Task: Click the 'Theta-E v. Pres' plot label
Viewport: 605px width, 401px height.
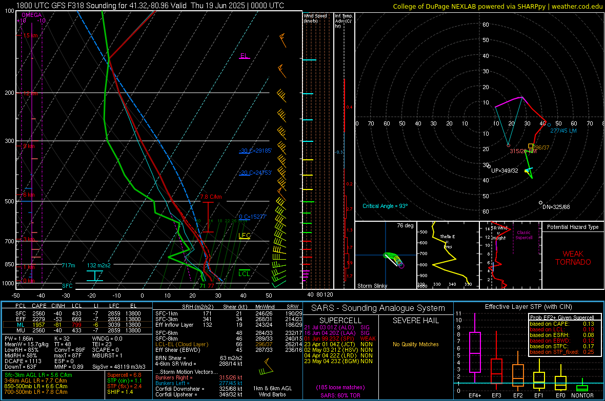Action: point(448,241)
